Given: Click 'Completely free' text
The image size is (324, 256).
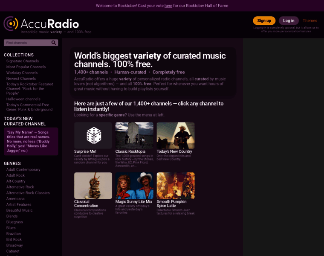Looking at the screenshot, I should [169, 72].
